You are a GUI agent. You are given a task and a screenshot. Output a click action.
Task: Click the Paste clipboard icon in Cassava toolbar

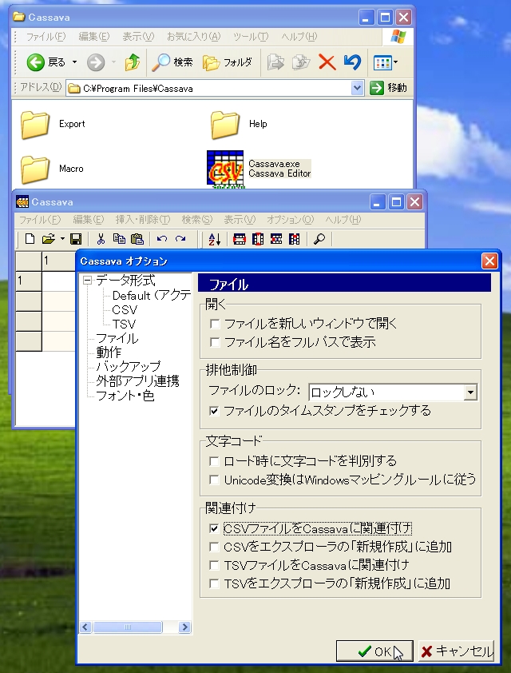137,239
